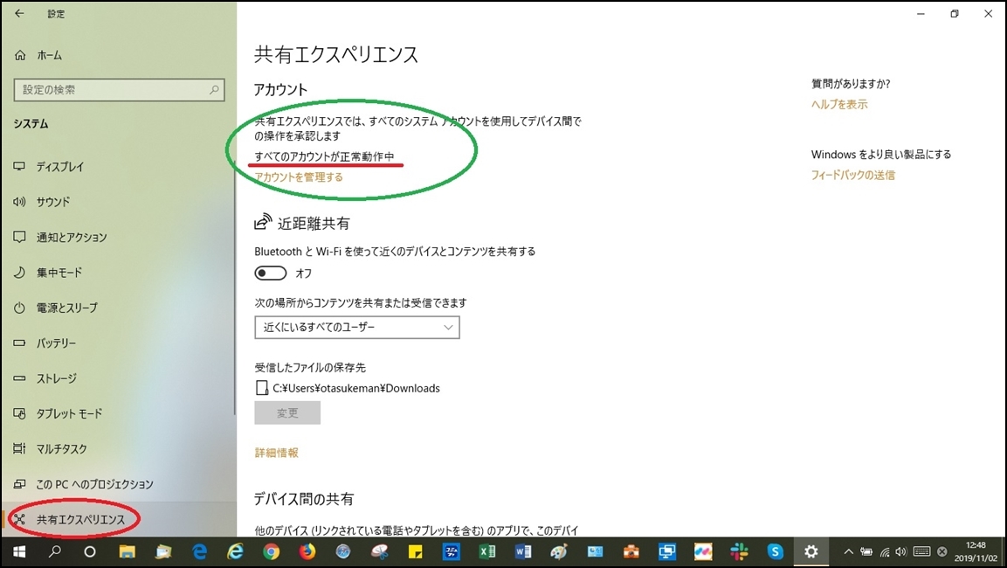Open the touch keyboard tray icon
Viewport: 1007px width, 568px height.
click(x=921, y=551)
